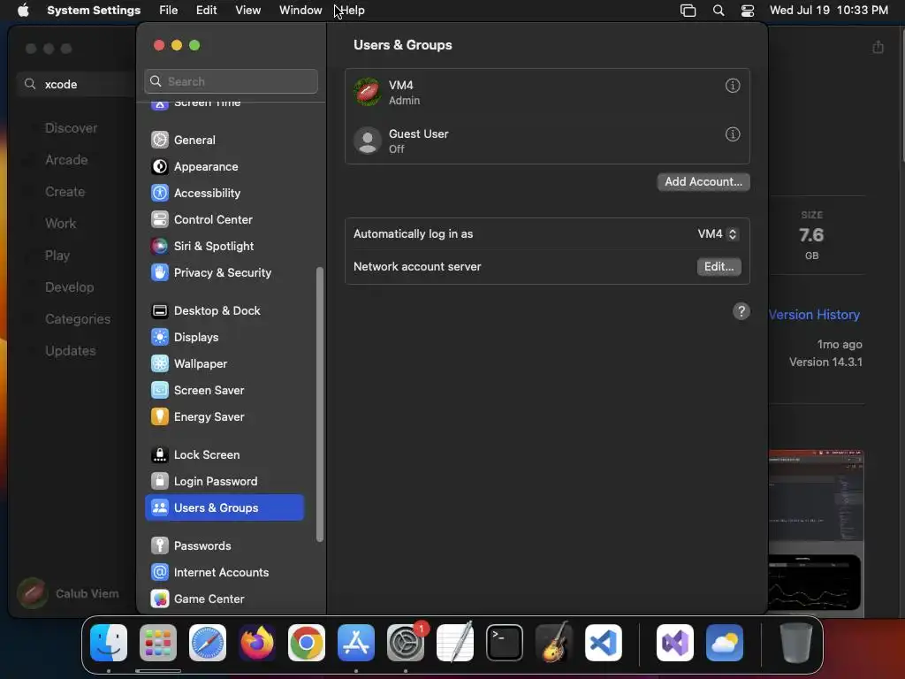Open Develop section in App Store window
The height and width of the screenshot is (679, 905).
69,287
